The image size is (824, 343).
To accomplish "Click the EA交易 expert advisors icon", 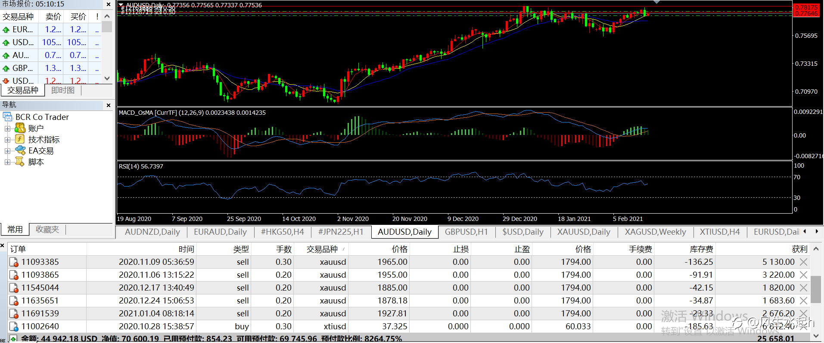I will pos(20,150).
